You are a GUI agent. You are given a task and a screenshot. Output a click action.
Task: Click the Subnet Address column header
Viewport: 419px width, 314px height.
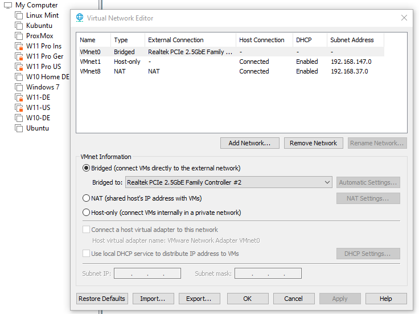pos(356,40)
